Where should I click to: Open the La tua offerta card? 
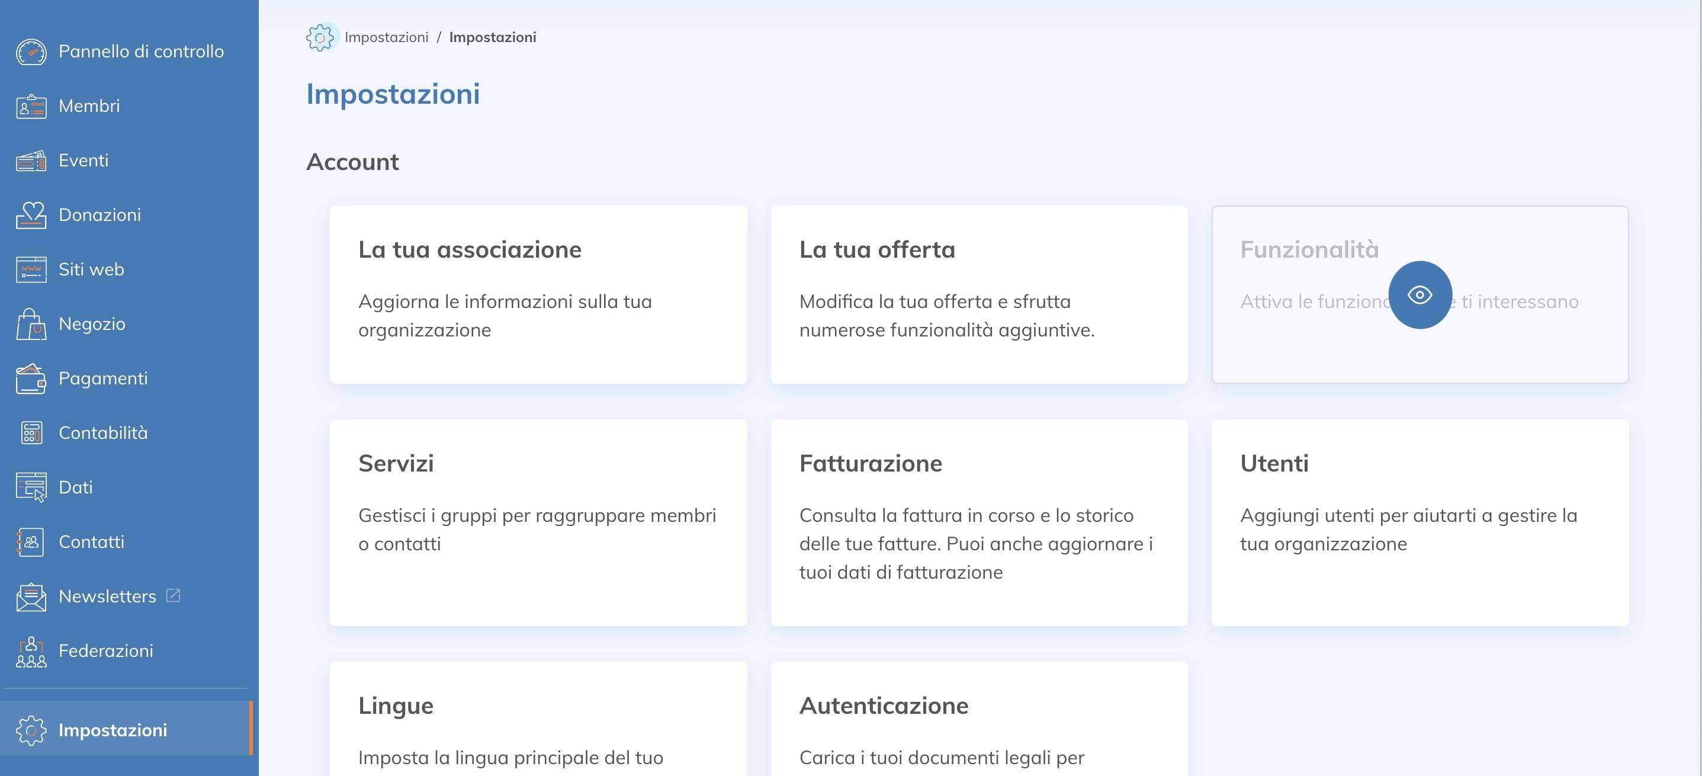[978, 294]
